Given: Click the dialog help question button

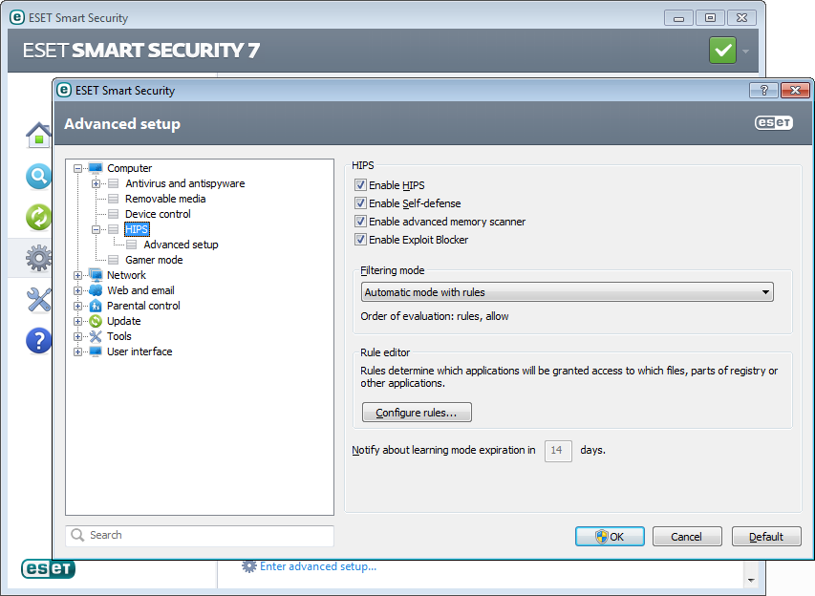Looking at the screenshot, I should tap(763, 90).
